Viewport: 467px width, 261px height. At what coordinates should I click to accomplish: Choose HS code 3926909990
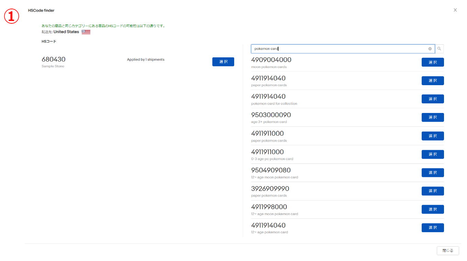[x=432, y=191]
